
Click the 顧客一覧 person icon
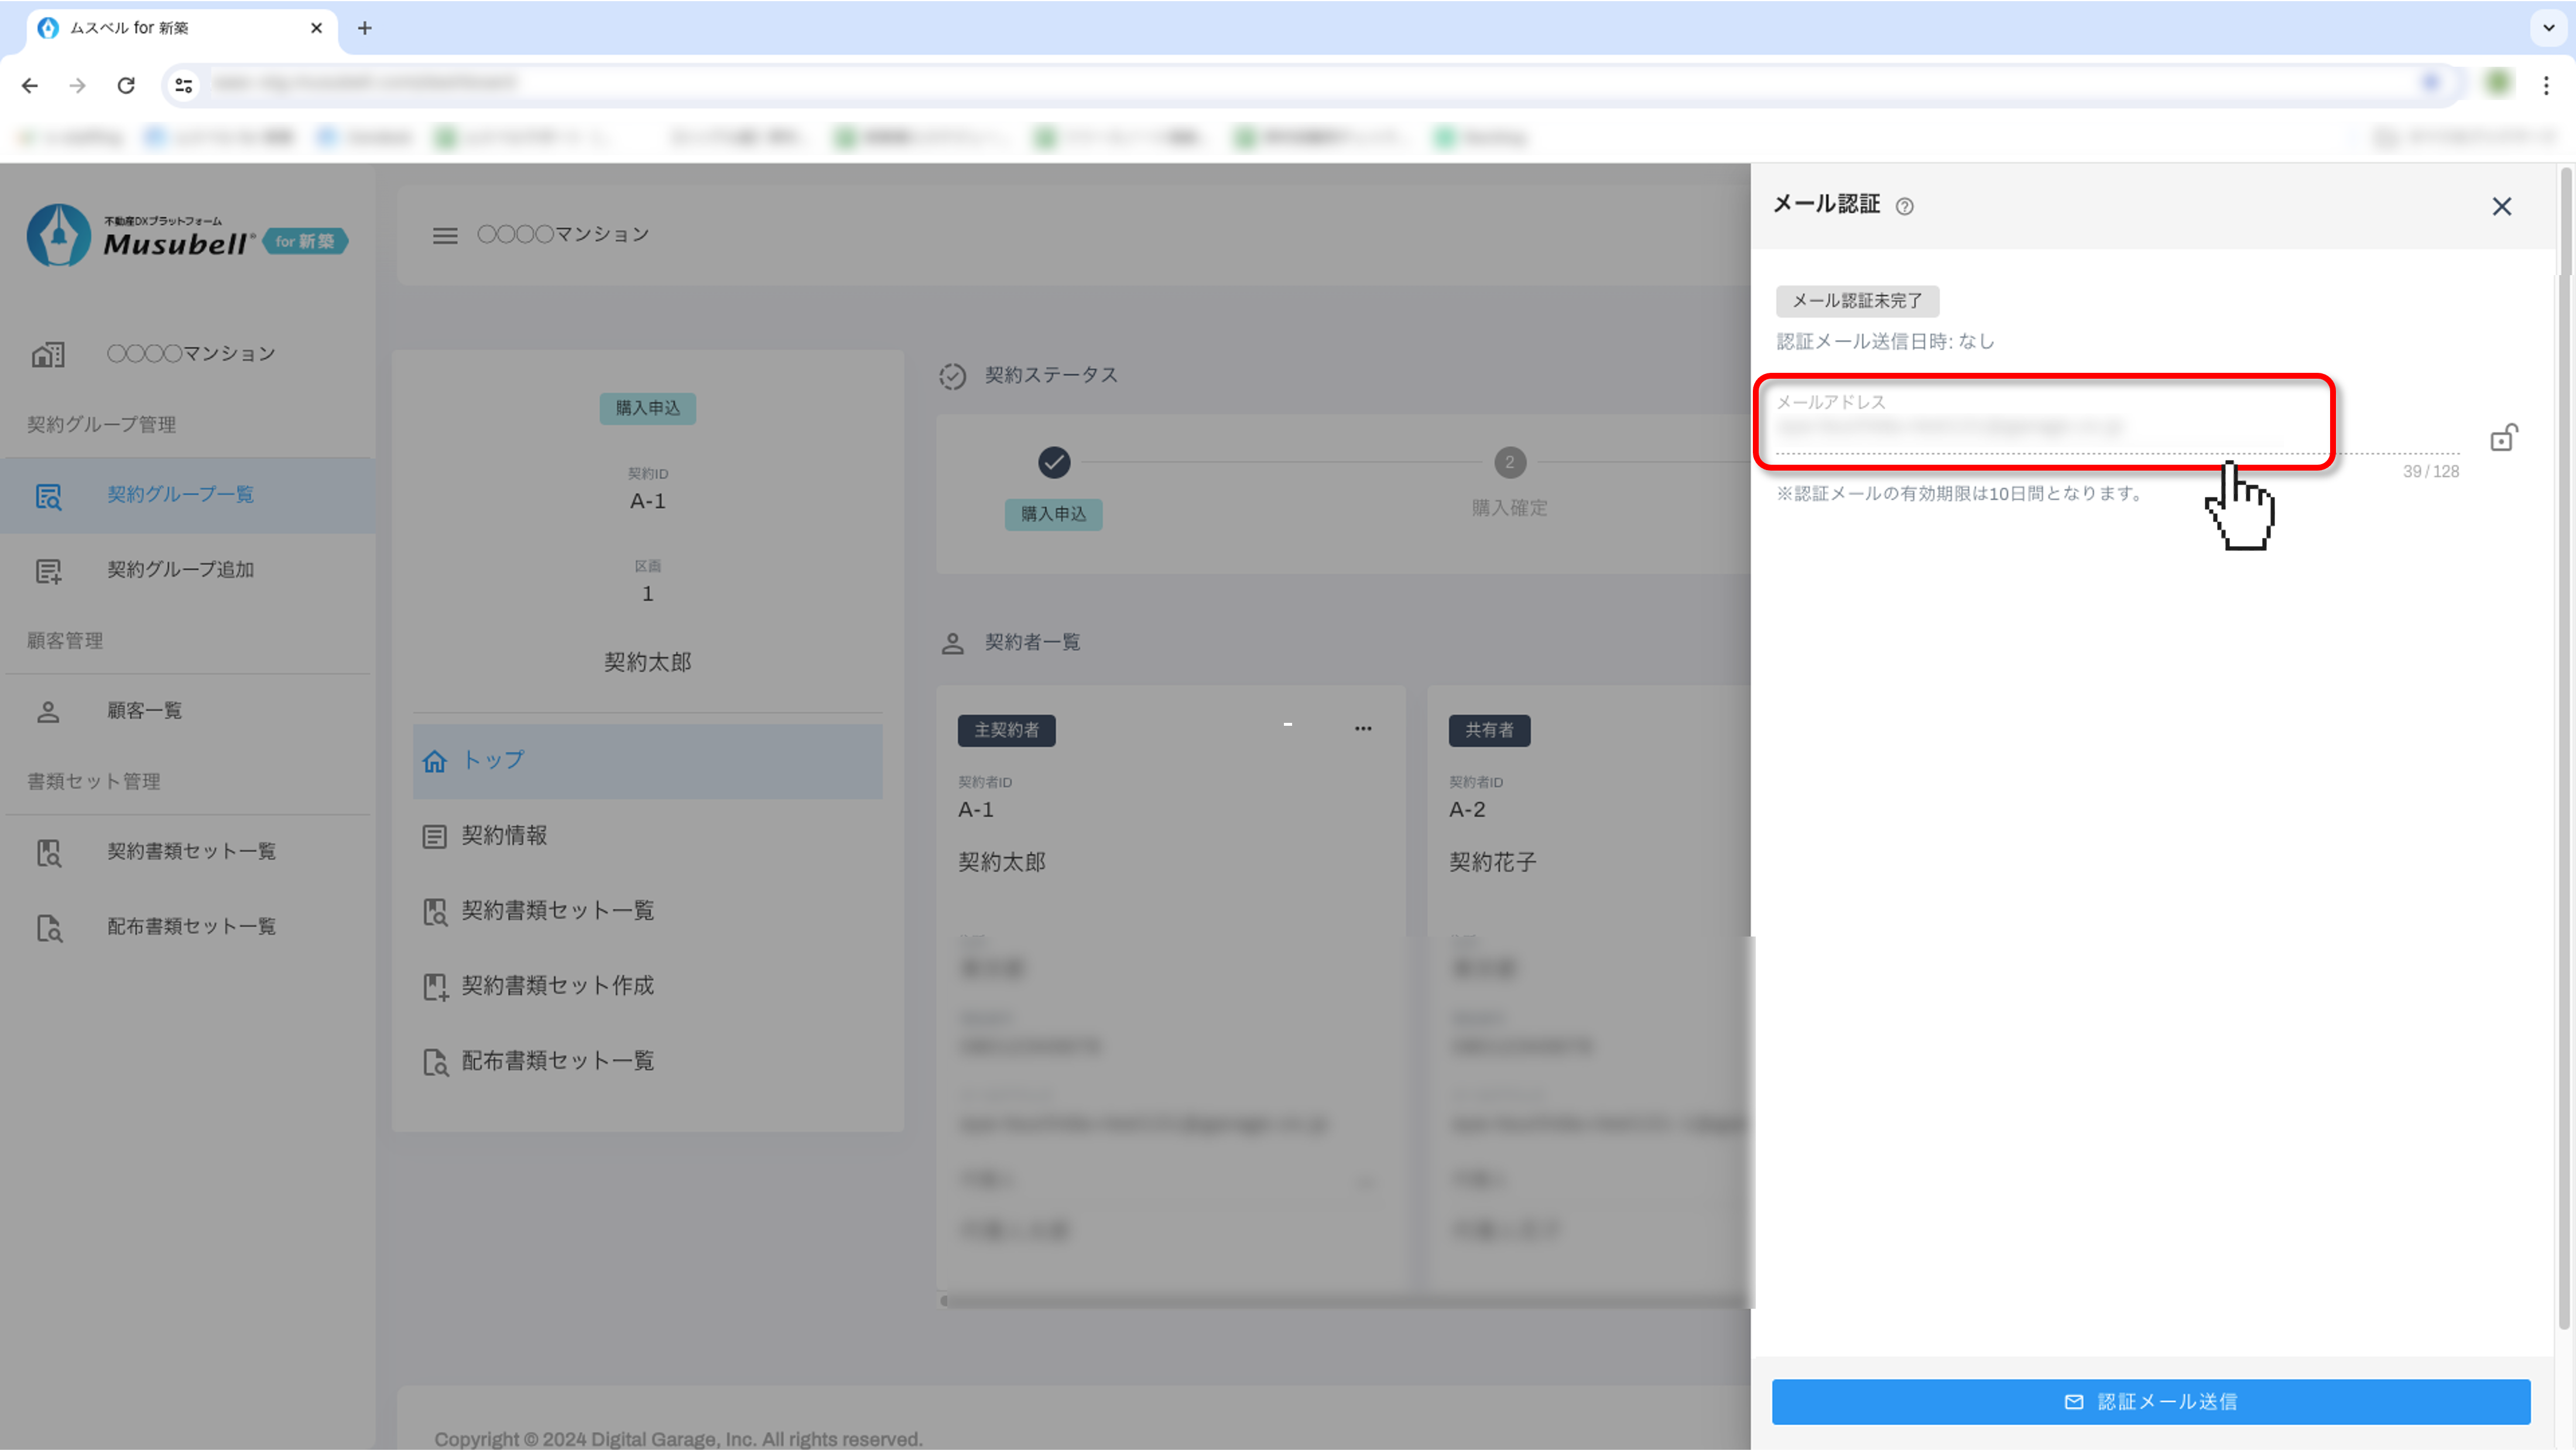pos(48,712)
